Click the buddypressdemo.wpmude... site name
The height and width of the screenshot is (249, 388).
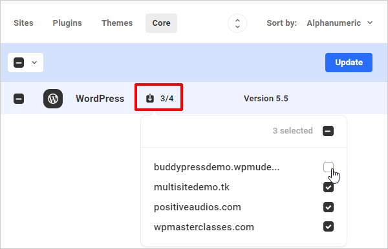(217, 167)
